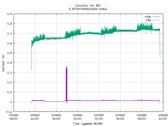
Task: Click the '+5A' legend label
Action: pyautogui.click(x=148, y=20)
